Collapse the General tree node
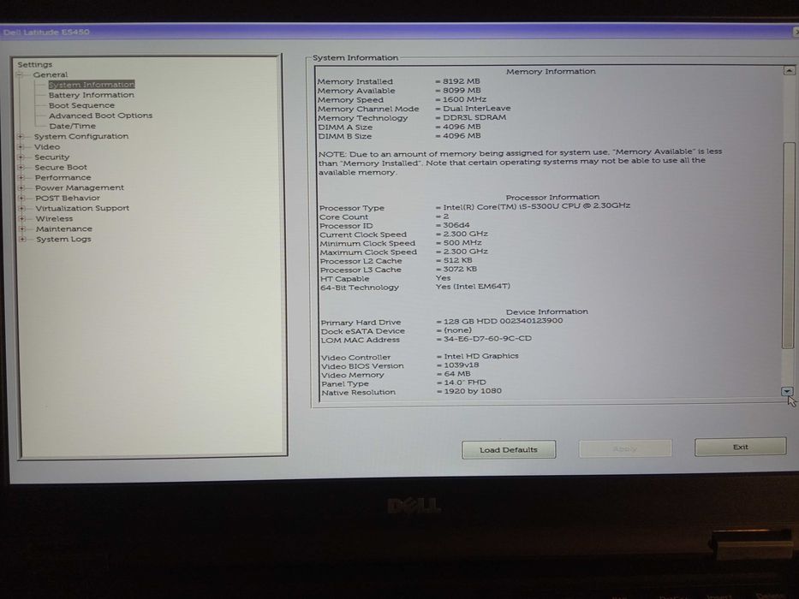Viewport: 799px width, 599px height. pyautogui.click(x=21, y=75)
